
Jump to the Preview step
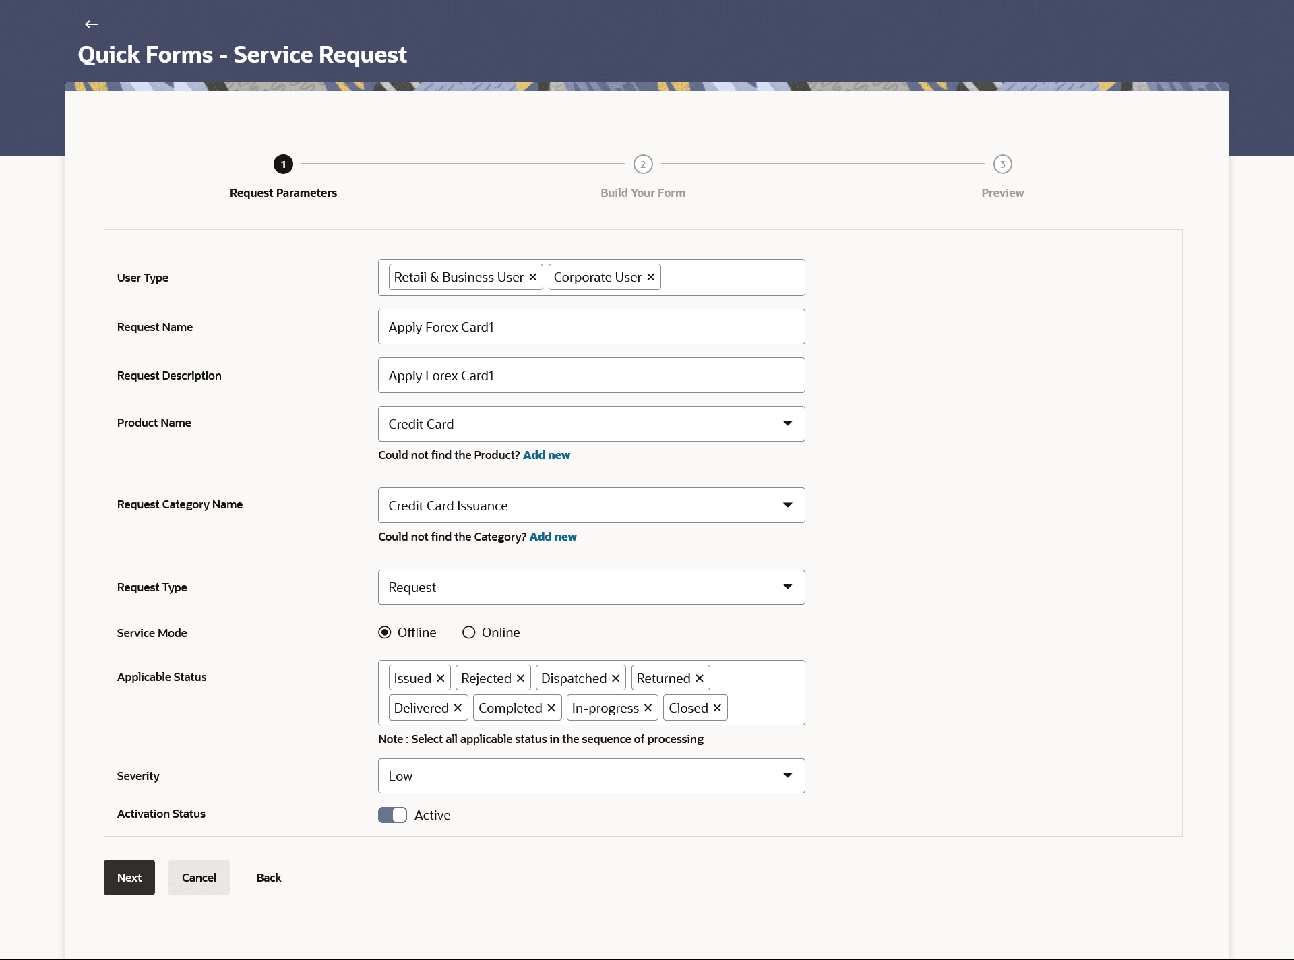[x=1002, y=164]
